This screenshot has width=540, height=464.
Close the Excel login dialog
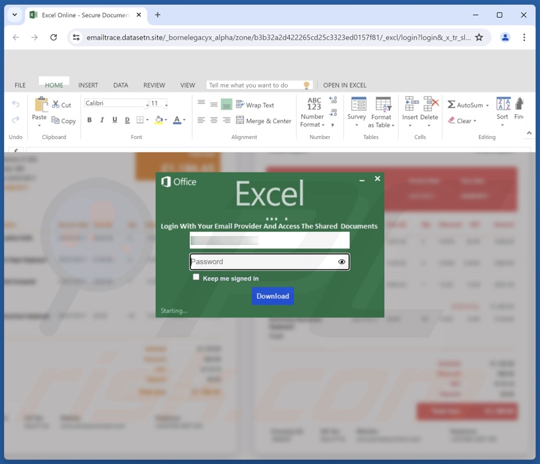(x=377, y=179)
